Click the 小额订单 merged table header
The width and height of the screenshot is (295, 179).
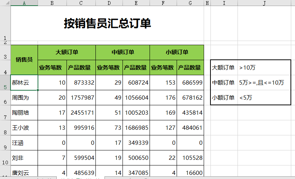(x=177, y=52)
